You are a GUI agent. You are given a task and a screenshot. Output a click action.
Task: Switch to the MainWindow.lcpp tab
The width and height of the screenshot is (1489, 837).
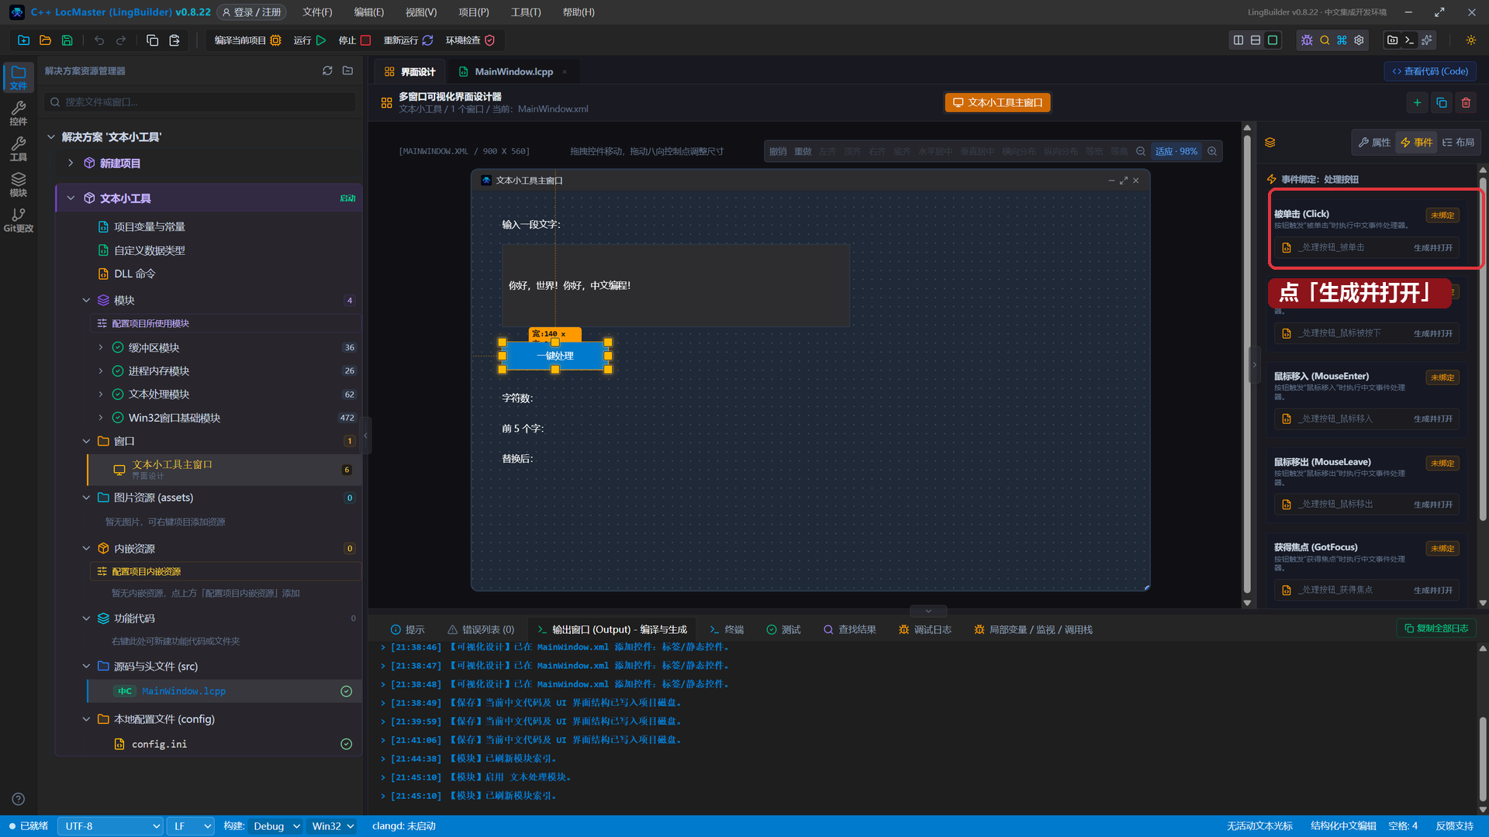(513, 71)
